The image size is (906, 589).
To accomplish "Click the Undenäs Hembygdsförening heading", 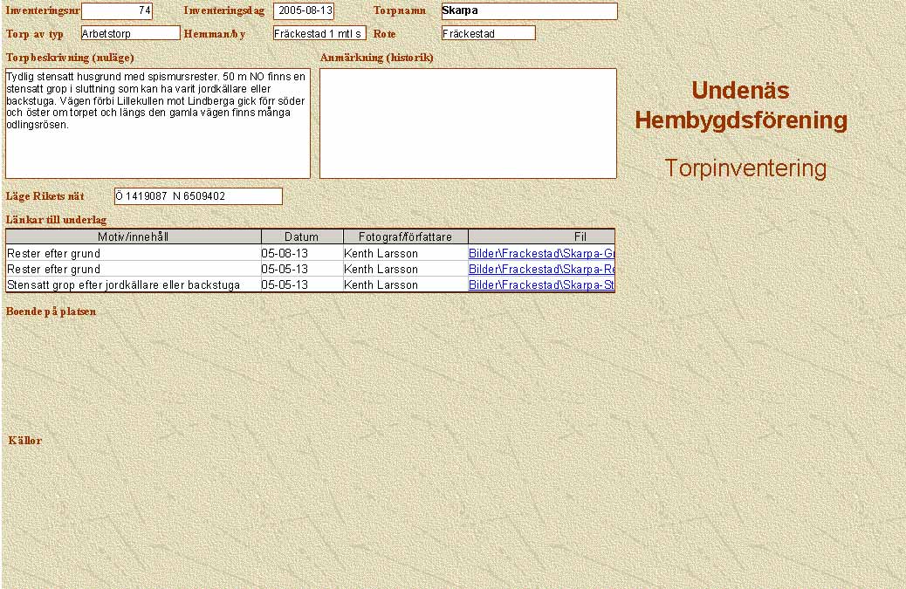I will 741,106.
